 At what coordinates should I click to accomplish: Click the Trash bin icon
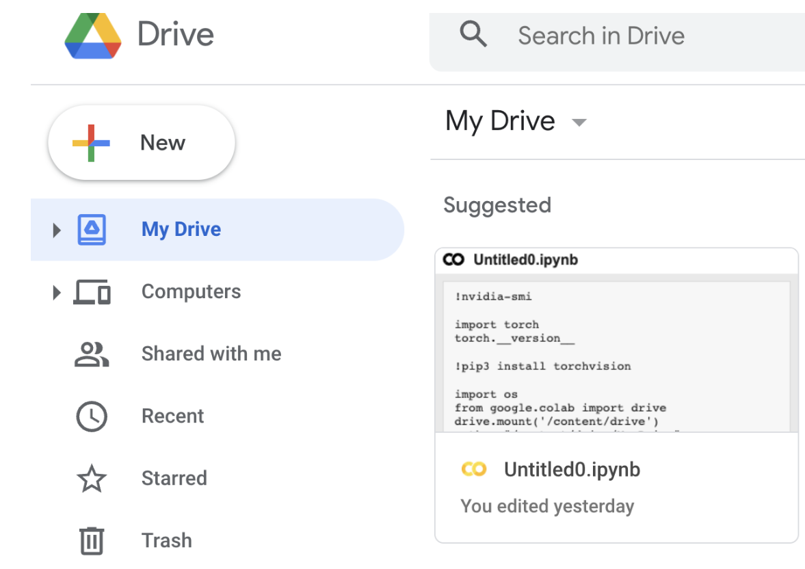point(92,541)
